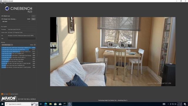Open the touch keyboard from the tray
The height and width of the screenshot is (106, 188).
pyautogui.click(x=164, y=104)
